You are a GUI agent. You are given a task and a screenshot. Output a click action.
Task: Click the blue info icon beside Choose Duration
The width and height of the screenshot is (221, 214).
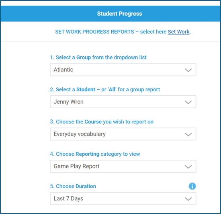[x=192, y=186]
